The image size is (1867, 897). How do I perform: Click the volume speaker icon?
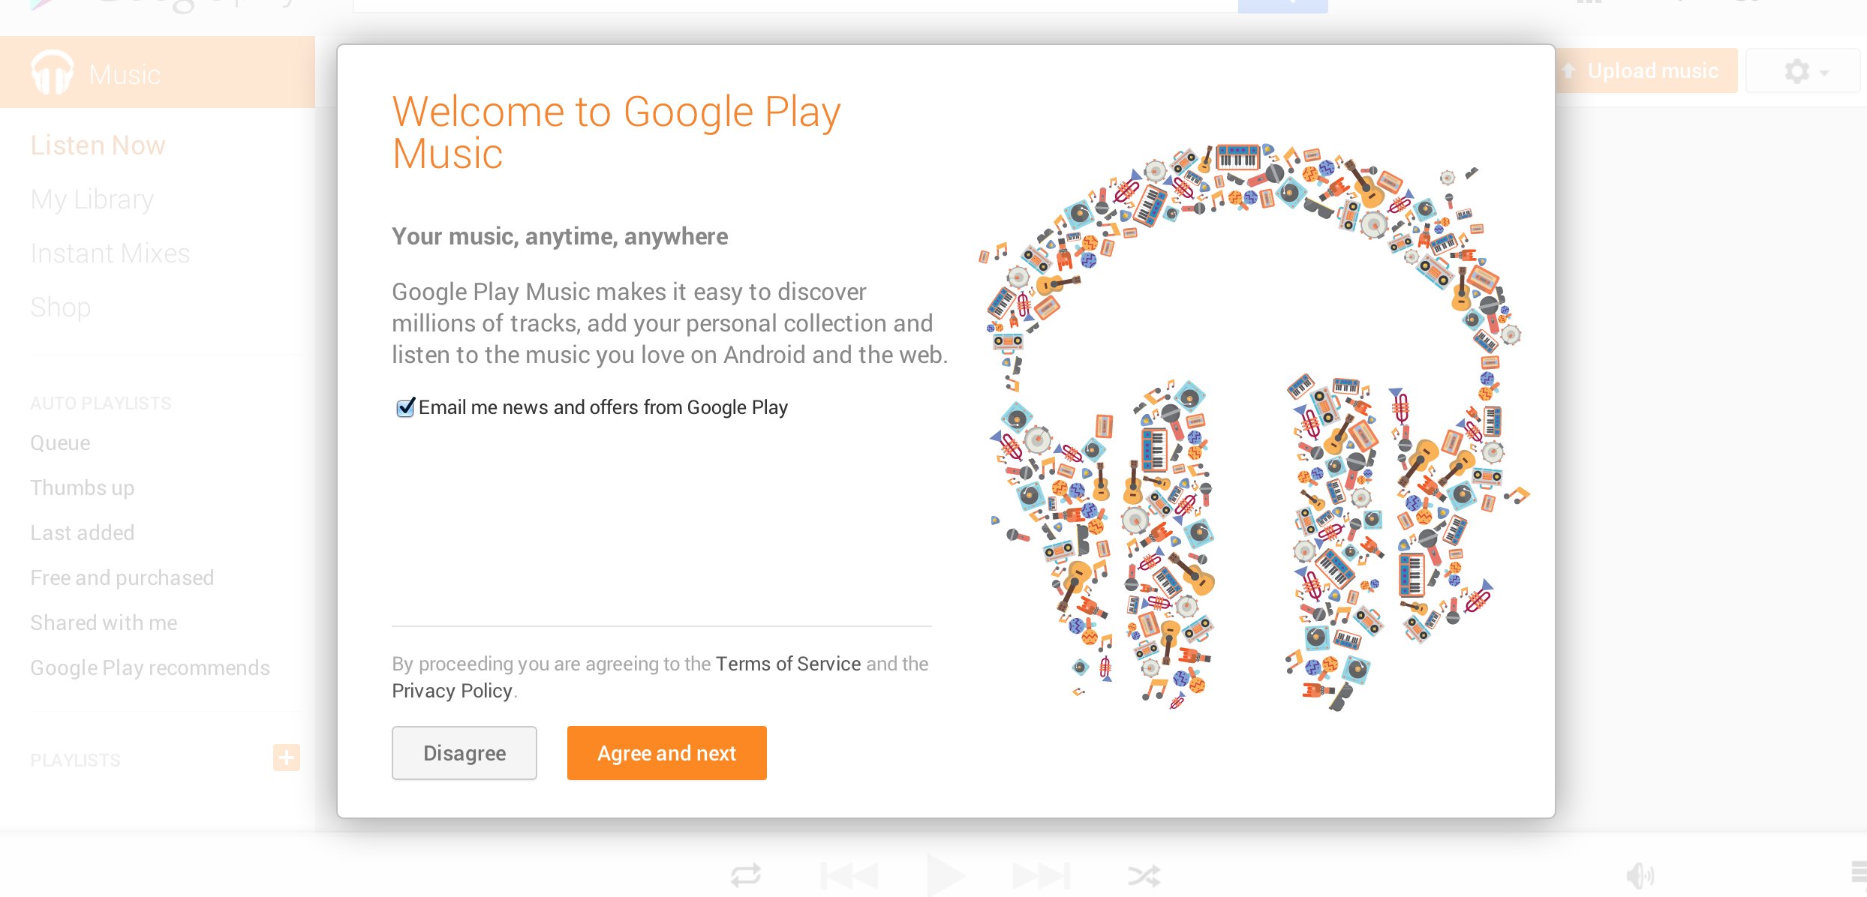pos(1640,874)
